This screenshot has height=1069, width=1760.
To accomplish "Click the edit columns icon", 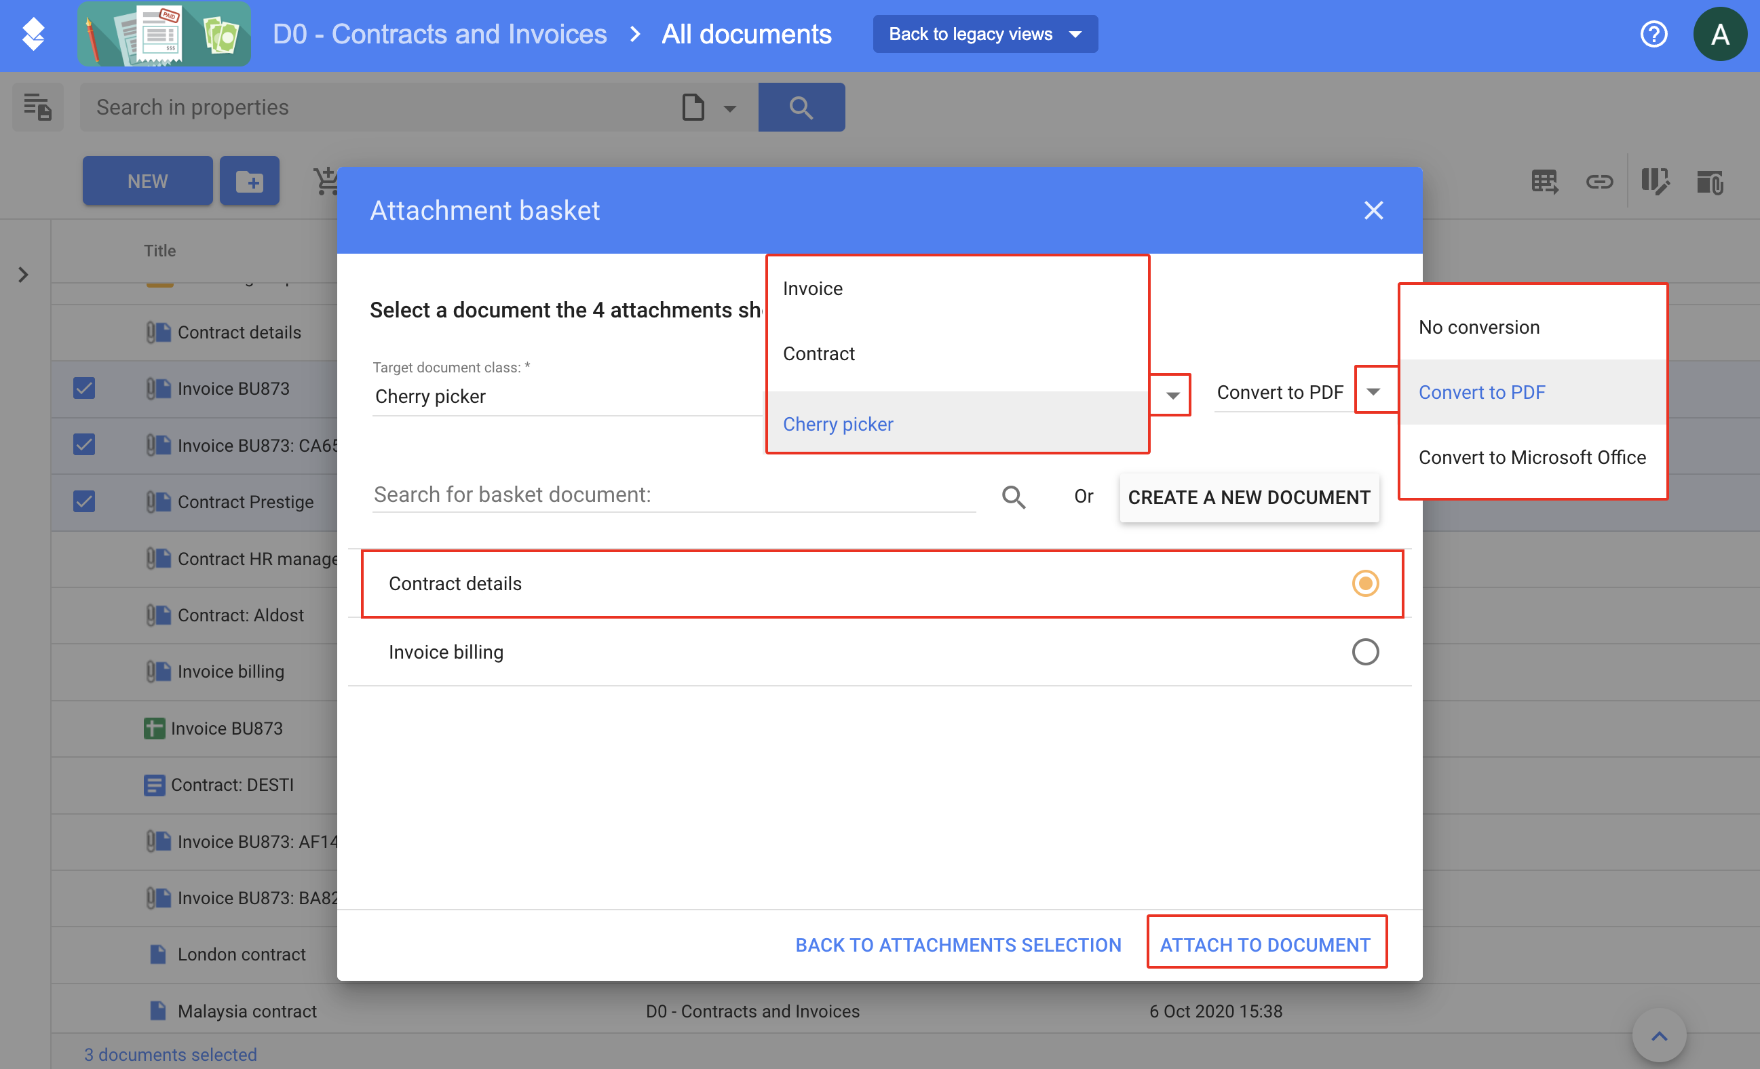I will click(1654, 181).
